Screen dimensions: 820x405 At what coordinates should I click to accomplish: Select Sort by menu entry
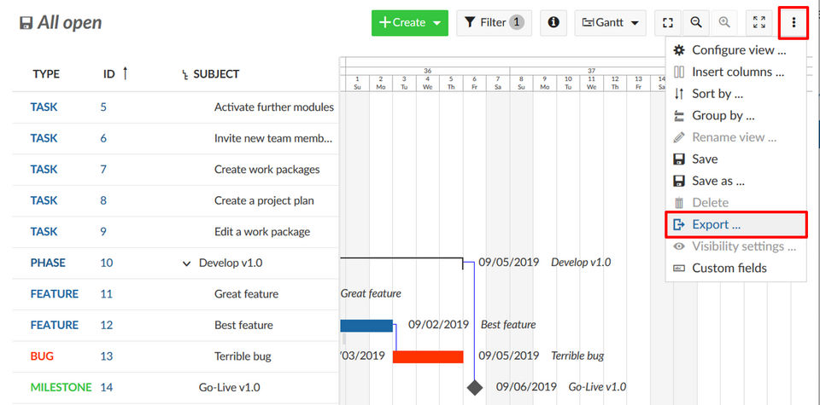(735, 94)
